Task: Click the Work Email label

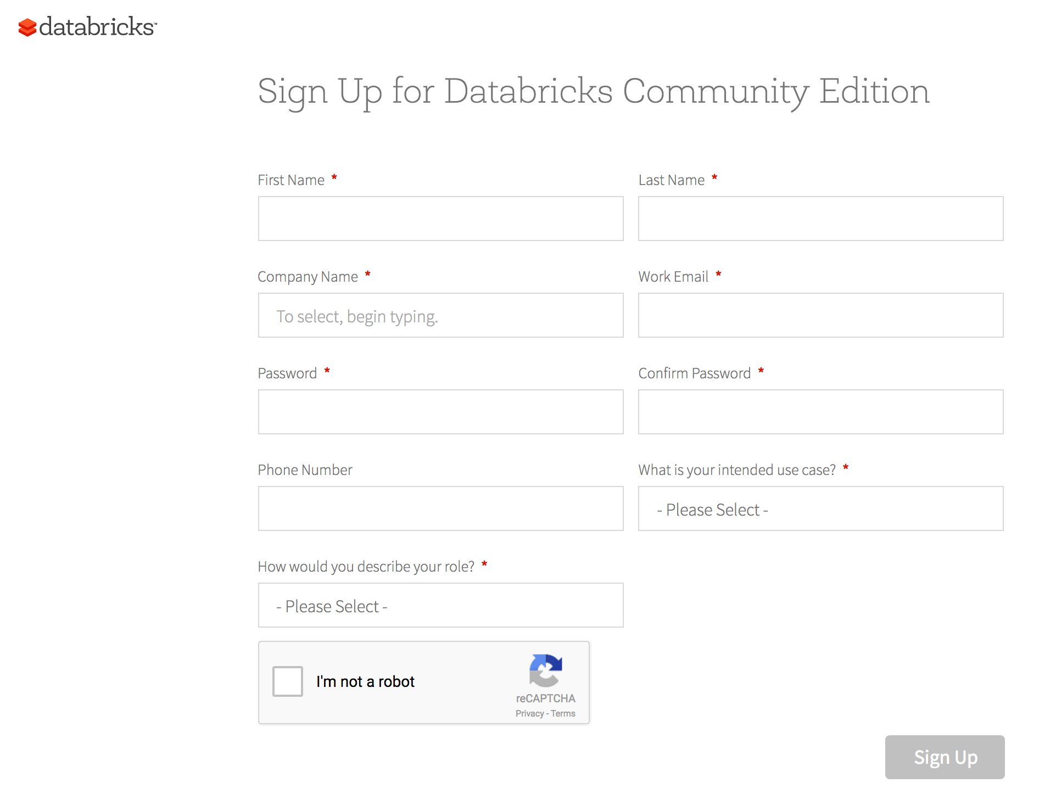Action: tap(673, 277)
